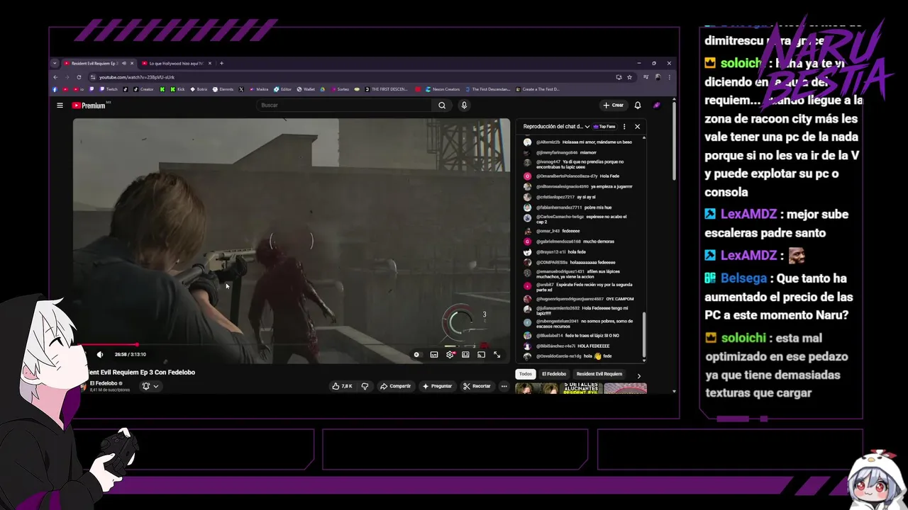This screenshot has width=908, height=510.
Task: Select Resident Evil Requiem filter chip
Action: [599, 374]
